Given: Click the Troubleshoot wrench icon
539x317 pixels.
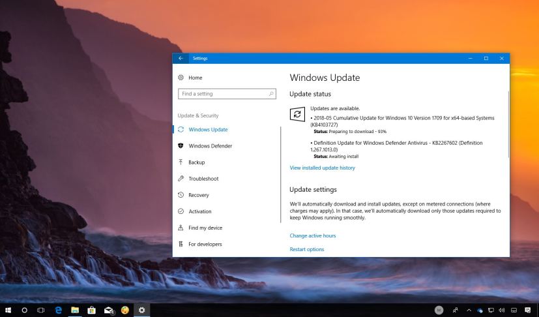Looking at the screenshot, I should pos(181,179).
